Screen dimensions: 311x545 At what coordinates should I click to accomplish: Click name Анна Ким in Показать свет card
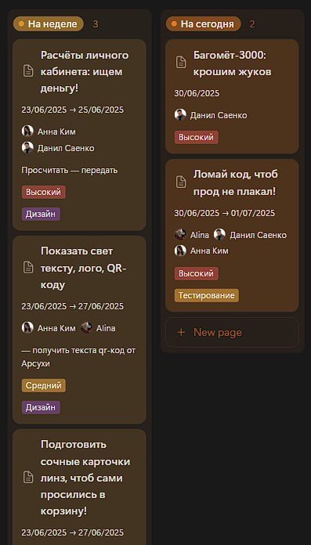click(x=56, y=328)
